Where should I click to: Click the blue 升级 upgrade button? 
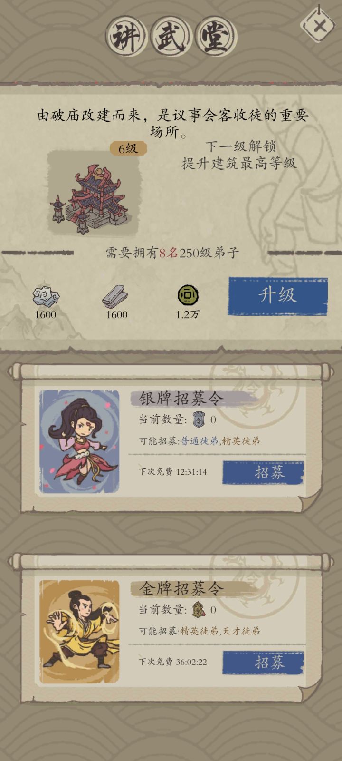(x=278, y=296)
